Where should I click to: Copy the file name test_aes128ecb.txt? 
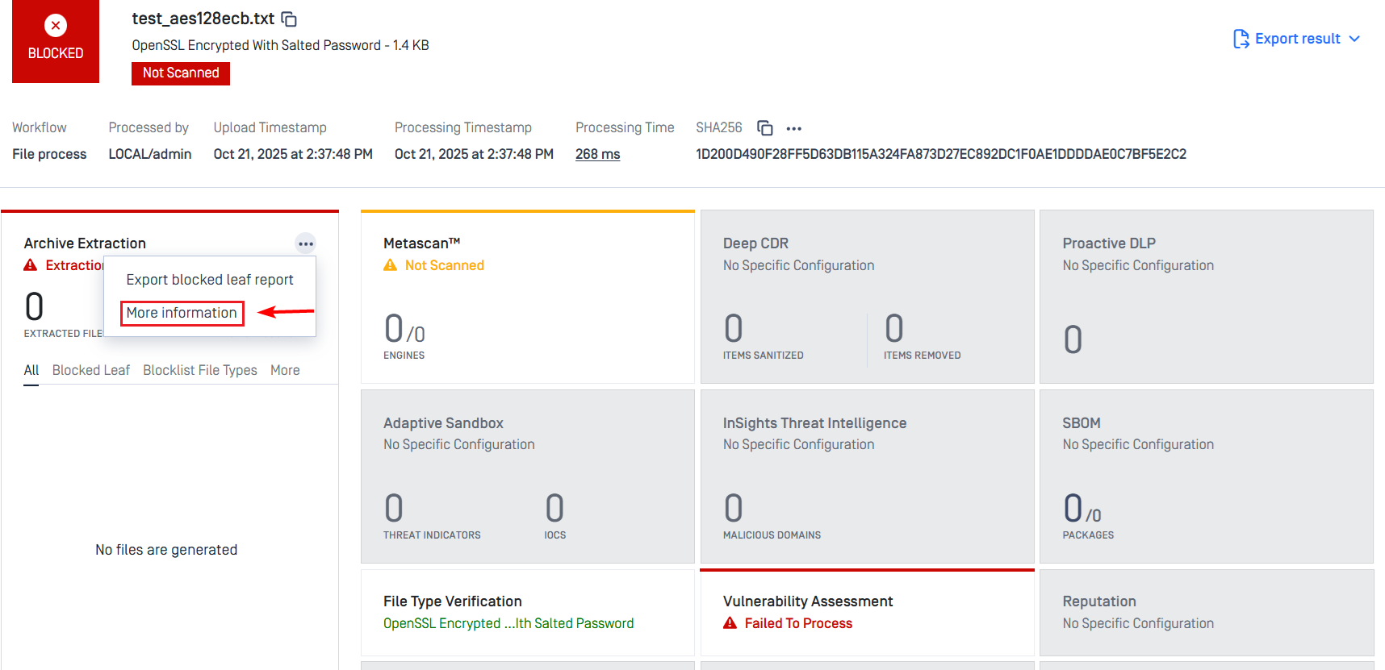[x=289, y=19]
